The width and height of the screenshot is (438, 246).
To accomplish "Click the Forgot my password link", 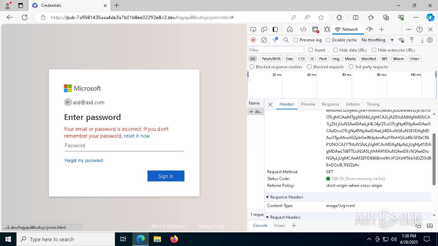I will pyautogui.click(x=84, y=160).
